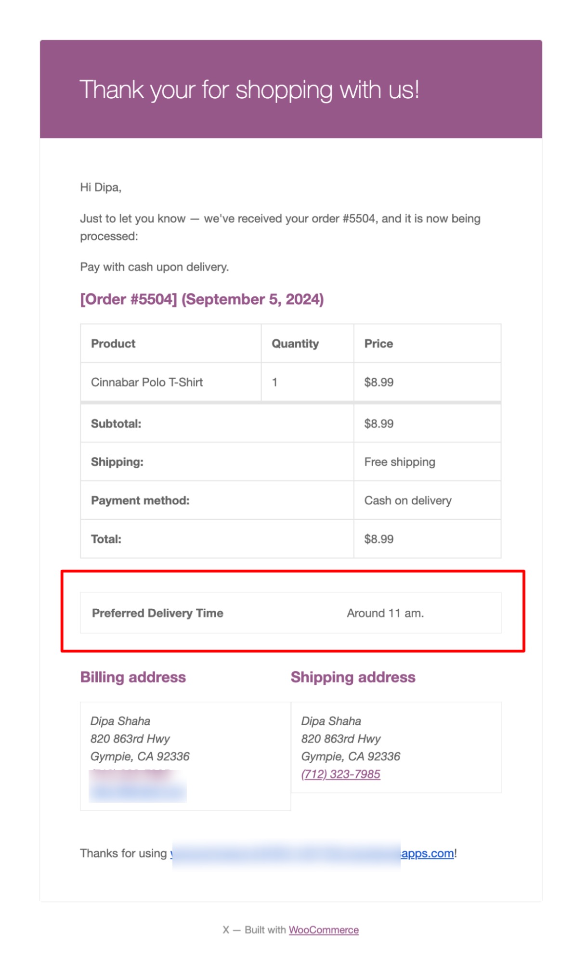Select the Cash on delivery cell
The height and width of the screenshot is (962, 587).
pyautogui.click(x=427, y=500)
